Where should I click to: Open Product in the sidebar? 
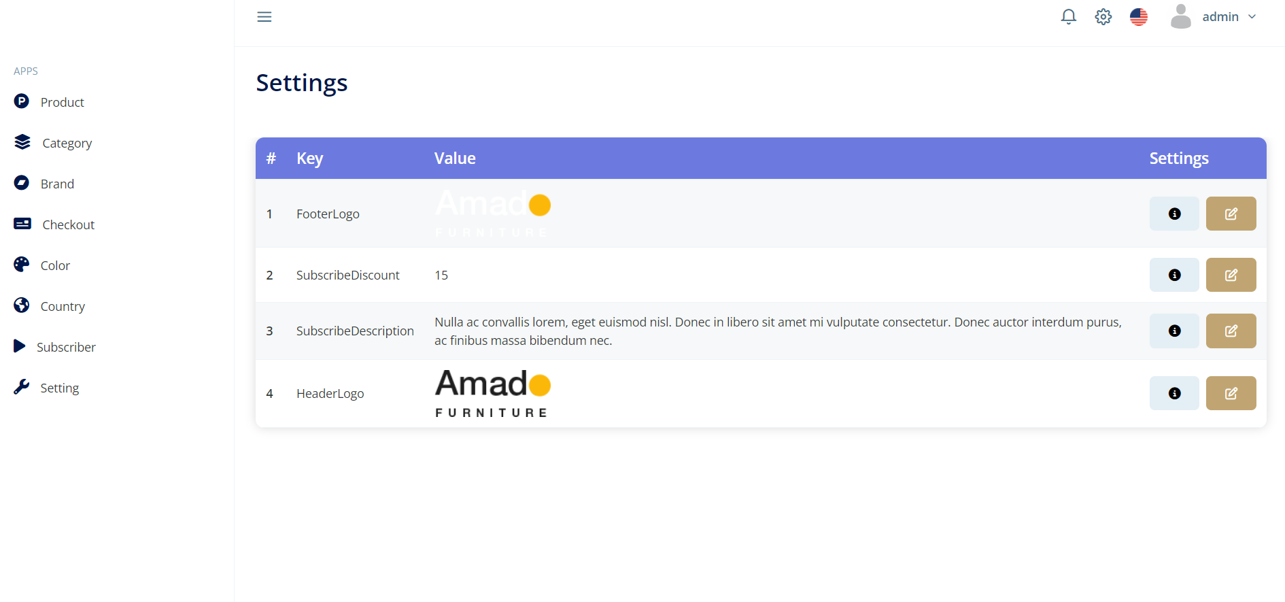62,102
